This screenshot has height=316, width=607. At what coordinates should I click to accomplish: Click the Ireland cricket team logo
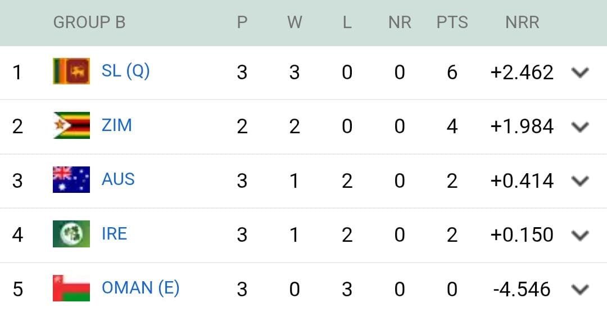pyautogui.click(x=71, y=234)
